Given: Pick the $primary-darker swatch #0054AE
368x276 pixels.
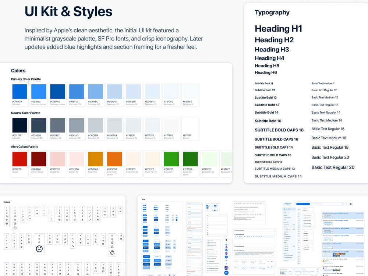Looking at the screenshot, I should coord(58,91).
